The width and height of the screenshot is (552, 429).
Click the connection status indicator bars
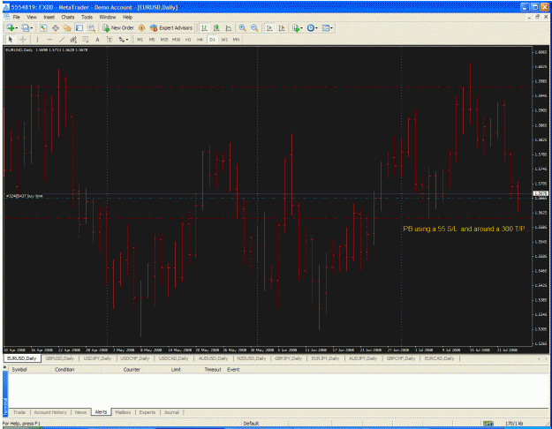click(488, 424)
